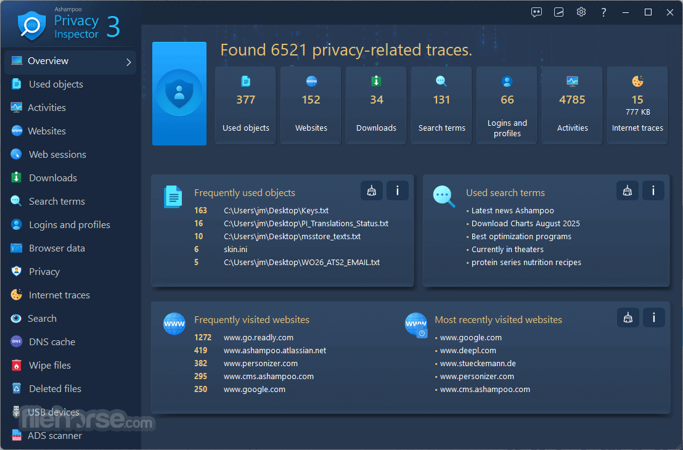This screenshot has height=450, width=683.
Task: Expand the Overview chevron arrow
Action: 128,62
